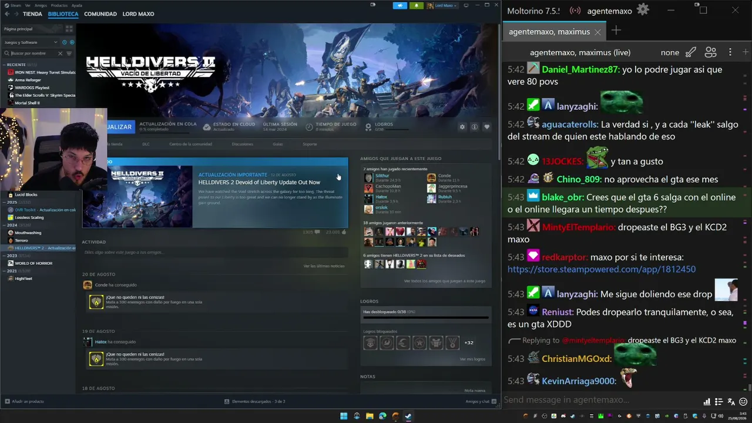This screenshot has height=423, width=752.
Task: Open the chat poll bars icon
Action: [x=707, y=402]
